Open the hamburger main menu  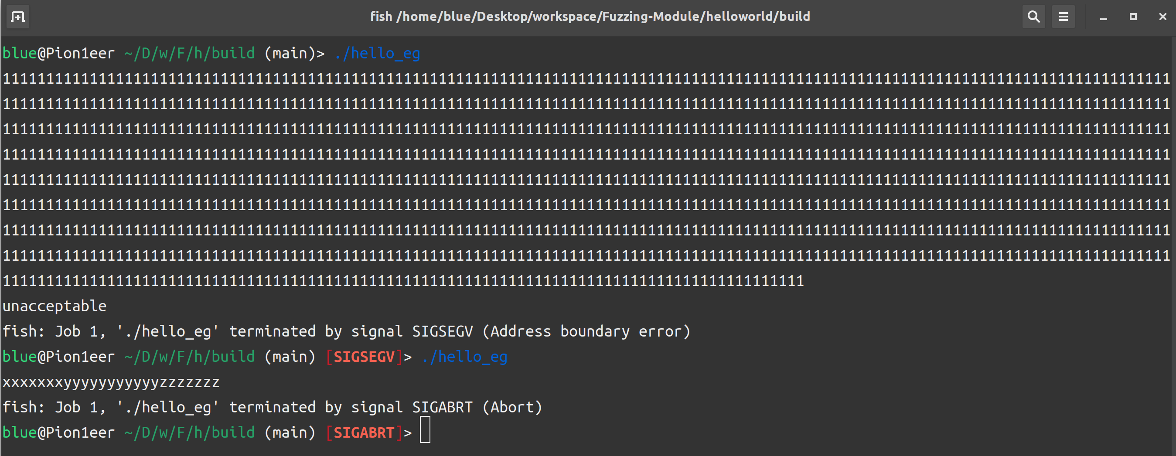[1063, 17]
